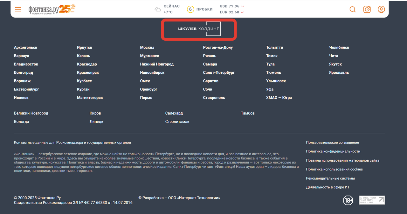Click the Ставрополь link

coord(214,98)
